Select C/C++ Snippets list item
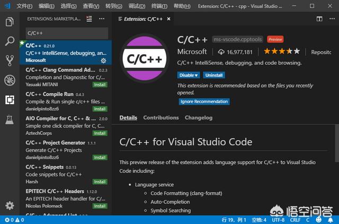The image size is (339, 224). pos(66,174)
